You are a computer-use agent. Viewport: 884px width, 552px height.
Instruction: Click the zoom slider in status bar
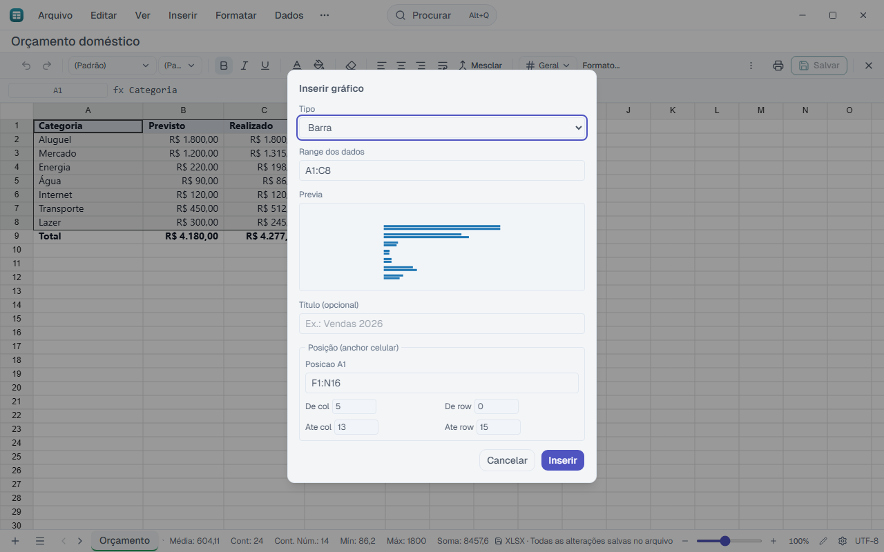pos(729,541)
